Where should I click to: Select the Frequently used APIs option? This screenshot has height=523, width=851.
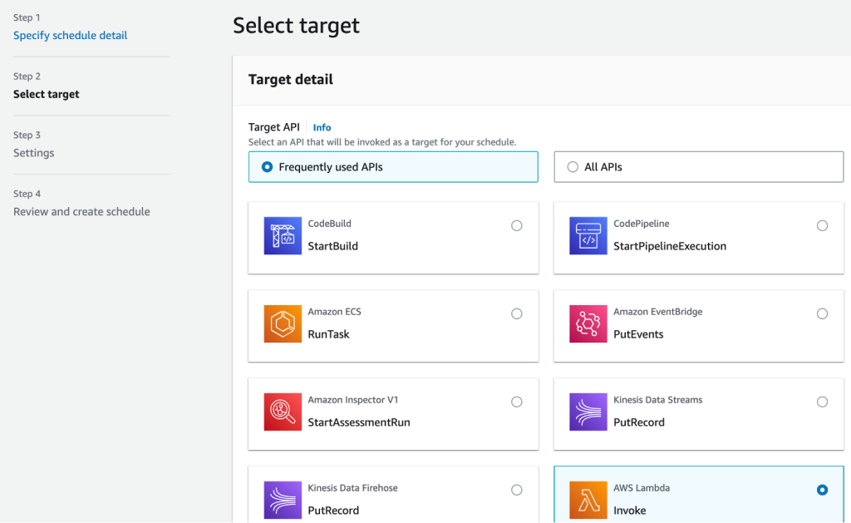[268, 167]
